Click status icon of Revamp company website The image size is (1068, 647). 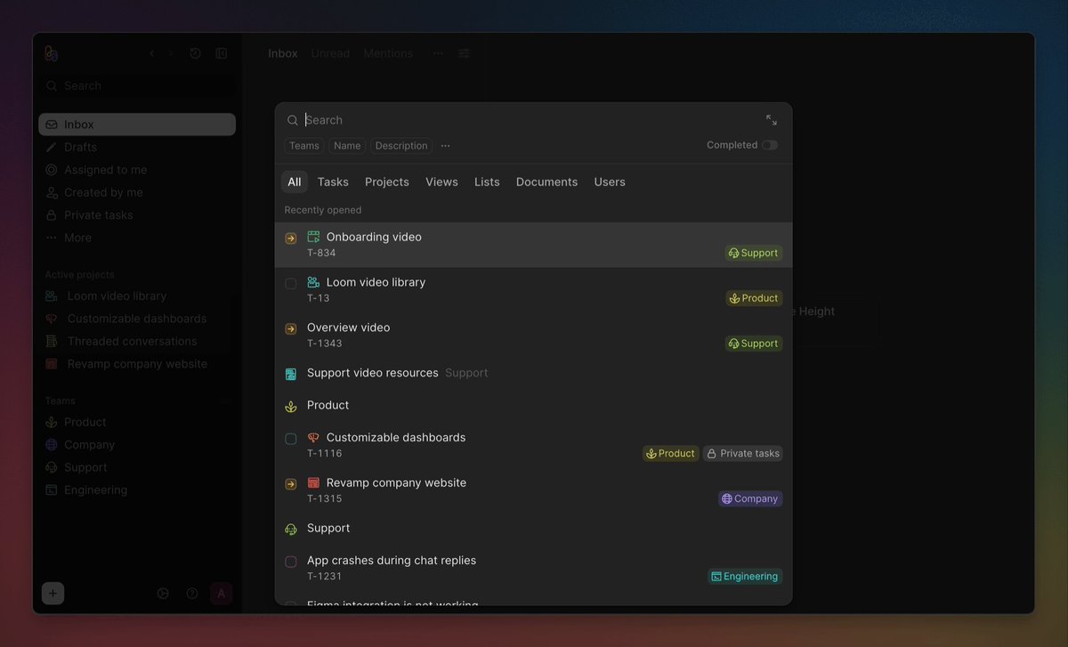click(x=291, y=484)
